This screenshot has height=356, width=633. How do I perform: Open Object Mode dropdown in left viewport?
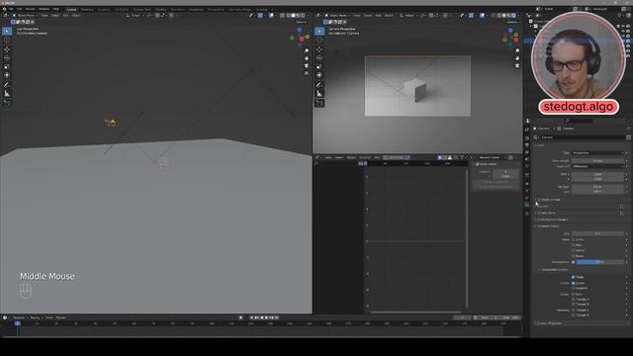tap(26, 16)
